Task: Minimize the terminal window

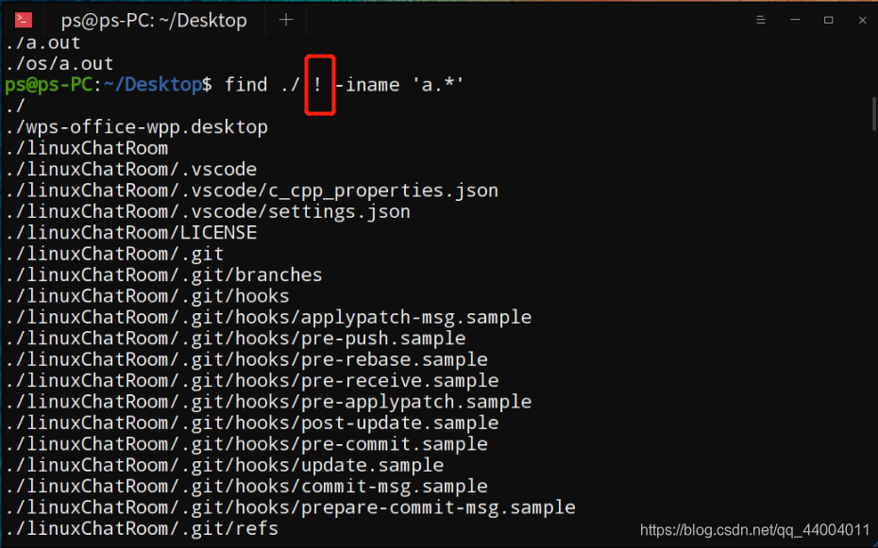Action: click(795, 20)
